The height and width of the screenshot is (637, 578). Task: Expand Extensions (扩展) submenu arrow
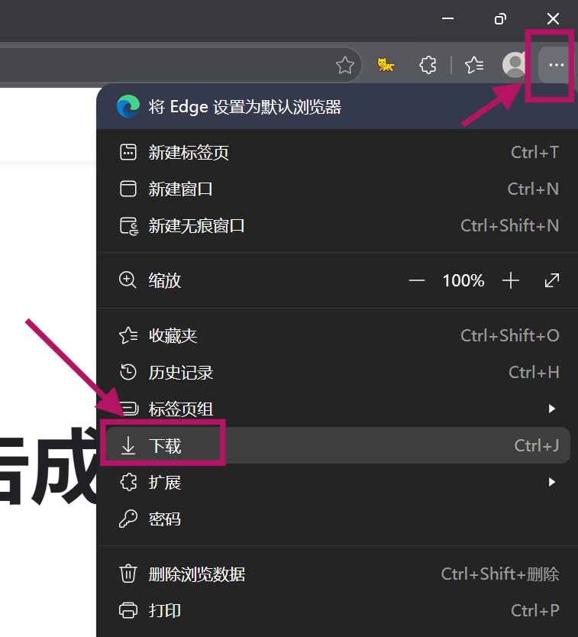[551, 482]
